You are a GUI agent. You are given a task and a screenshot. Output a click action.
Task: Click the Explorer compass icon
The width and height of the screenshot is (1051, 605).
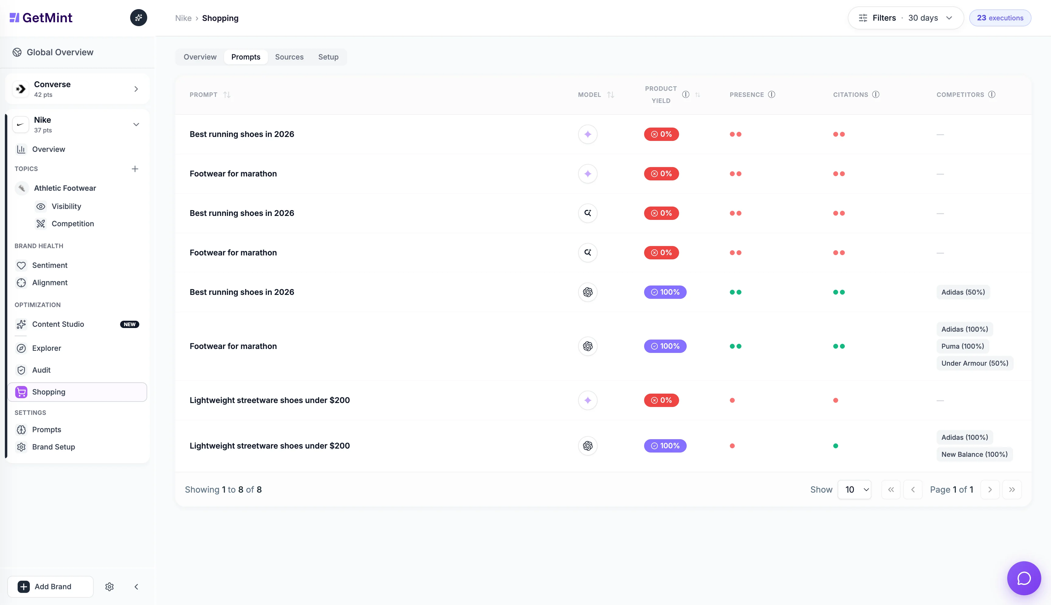click(21, 348)
